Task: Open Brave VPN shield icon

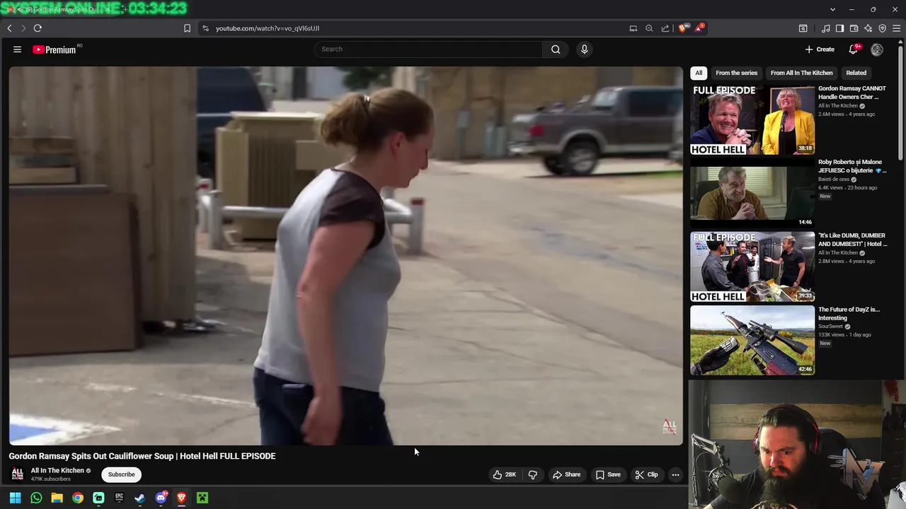Action: point(882,28)
